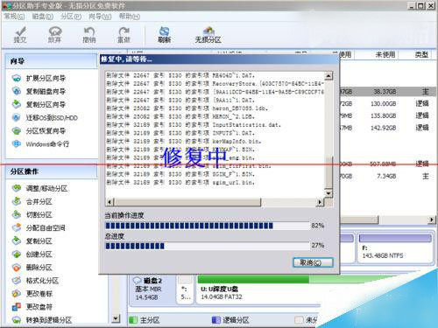Image resolution: width=438 pixels, height=328 pixels.
Task: Click the 当前操作进度 progress bar at 82%
Action: point(208,226)
